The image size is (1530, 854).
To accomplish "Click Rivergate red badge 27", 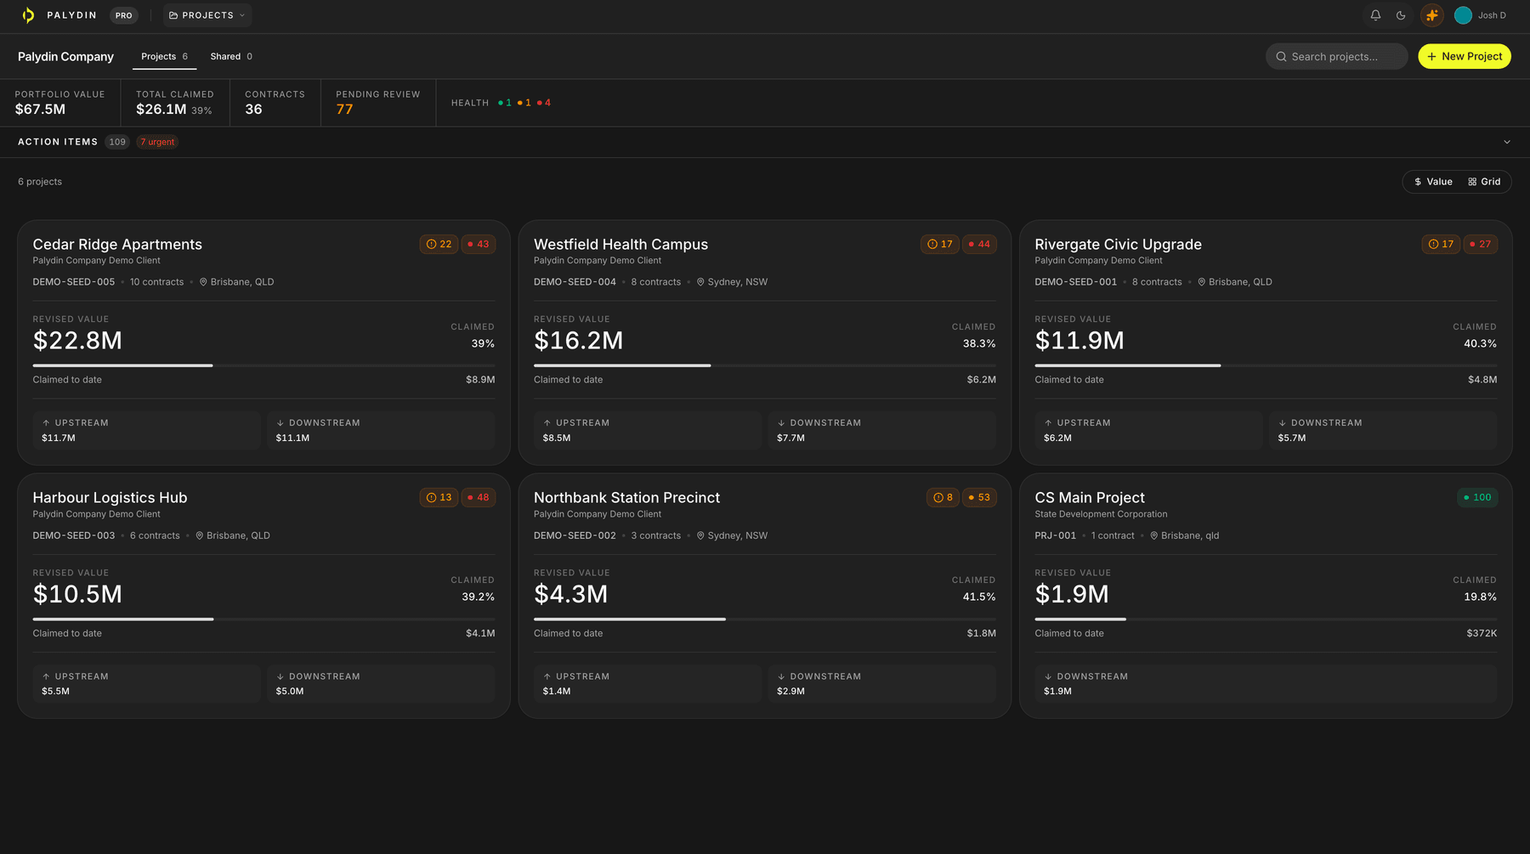I will click(x=1480, y=244).
